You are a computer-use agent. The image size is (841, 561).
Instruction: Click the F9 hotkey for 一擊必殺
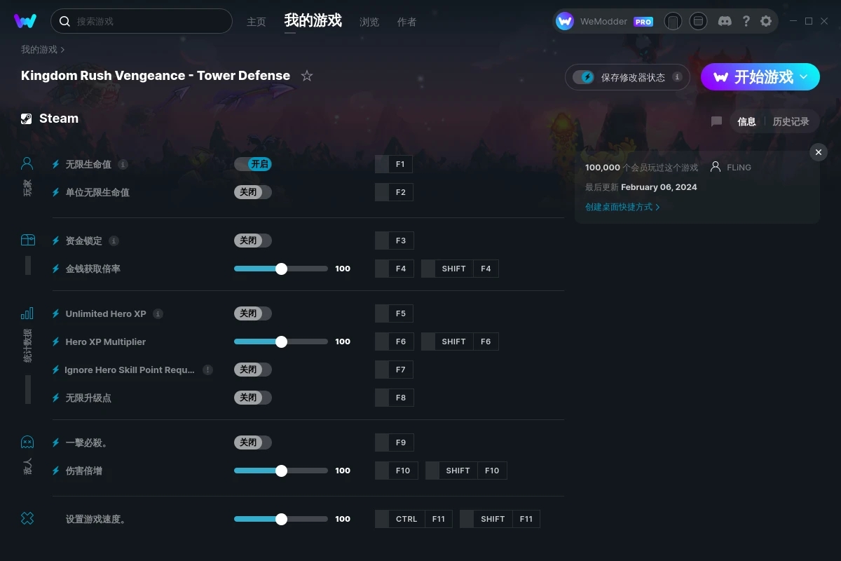(x=395, y=442)
